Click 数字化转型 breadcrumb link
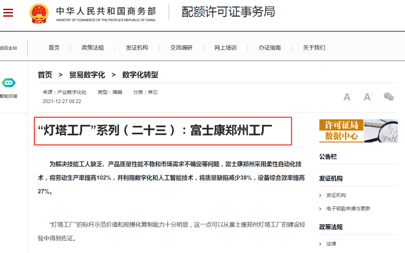This screenshot has width=405, height=253. pos(140,75)
